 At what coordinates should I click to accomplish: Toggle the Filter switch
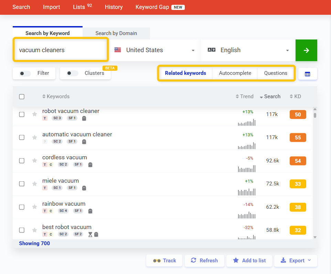(x=25, y=73)
